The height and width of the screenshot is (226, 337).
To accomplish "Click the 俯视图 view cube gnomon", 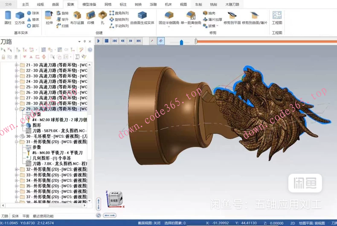I will click(x=113, y=200).
